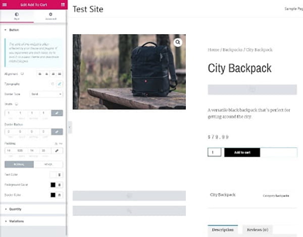This screenshot has width=303, height=237.
Task: Click the Width top value field
Action: pyautogui.click(x=11, y=113)
